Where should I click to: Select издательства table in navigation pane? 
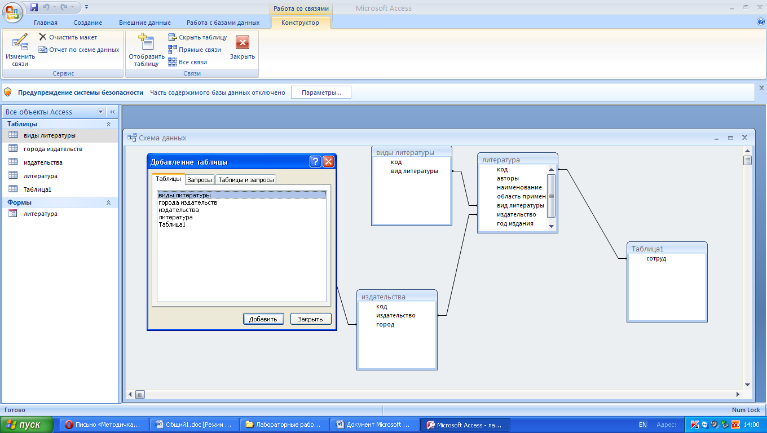point(60,162)
